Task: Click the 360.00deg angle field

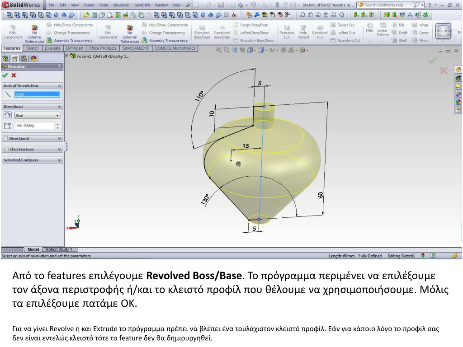Action: [34, 126]
